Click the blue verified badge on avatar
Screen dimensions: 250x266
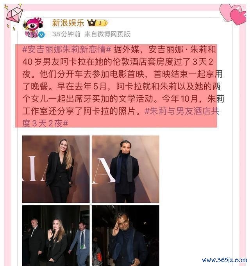41,35
